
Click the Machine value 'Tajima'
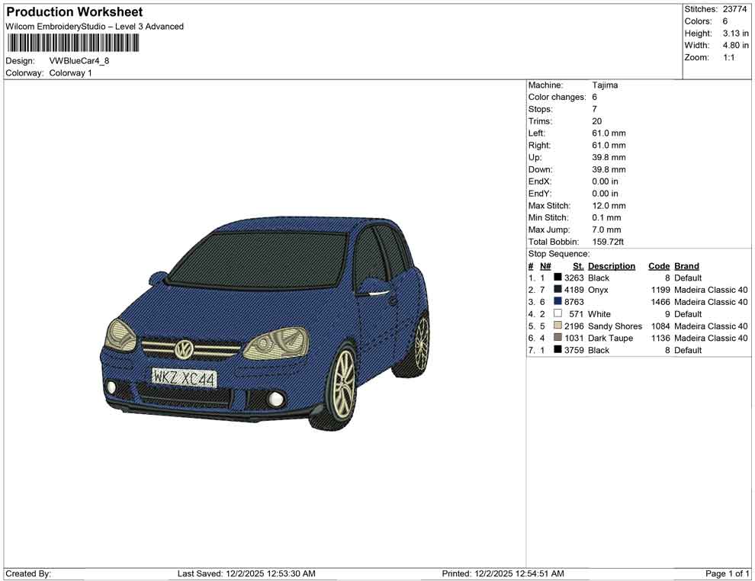tap(605, 85)
